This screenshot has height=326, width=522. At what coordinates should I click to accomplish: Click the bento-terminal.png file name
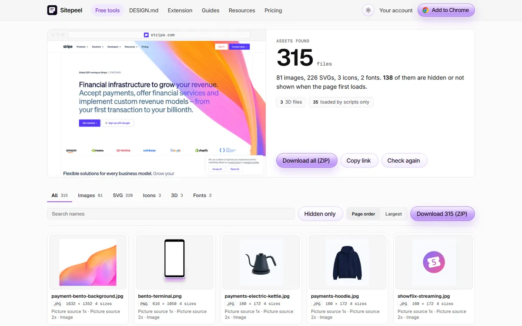click(160, 296)
